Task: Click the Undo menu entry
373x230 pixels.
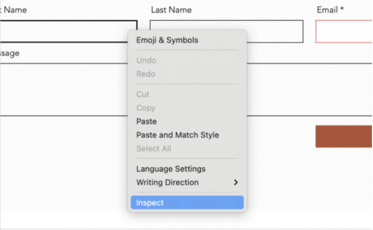Action: (146, 60)
